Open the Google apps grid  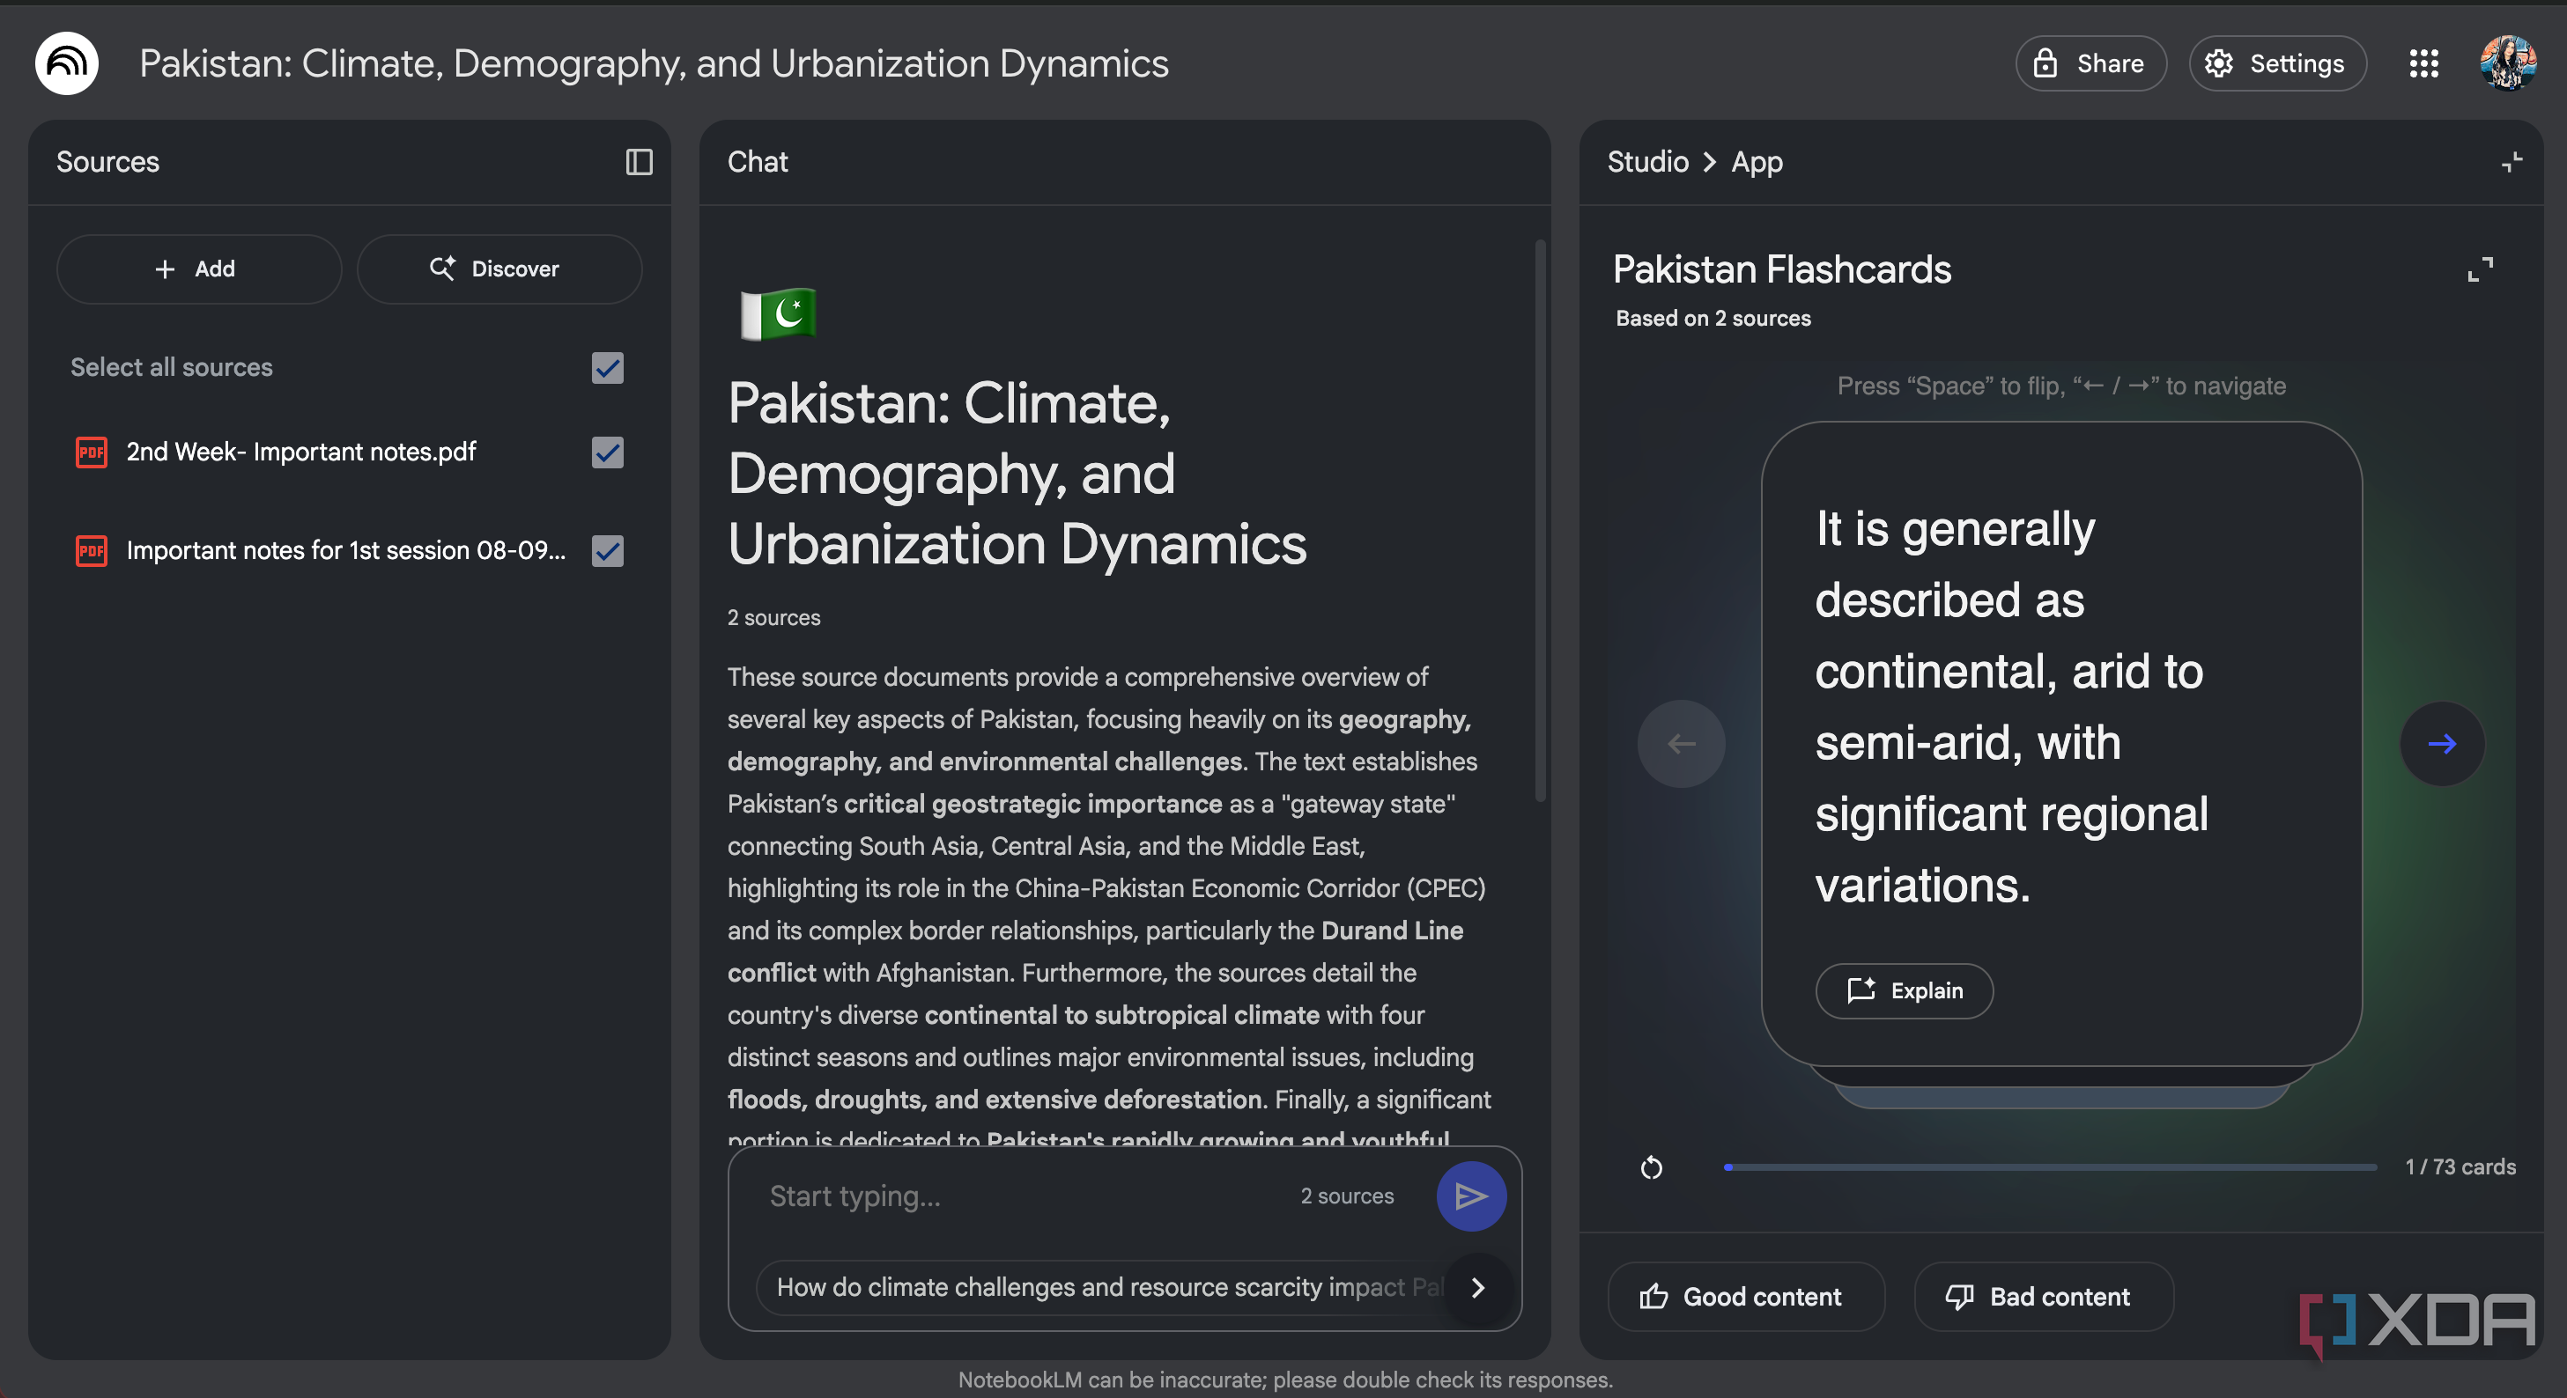[2423, 63]
